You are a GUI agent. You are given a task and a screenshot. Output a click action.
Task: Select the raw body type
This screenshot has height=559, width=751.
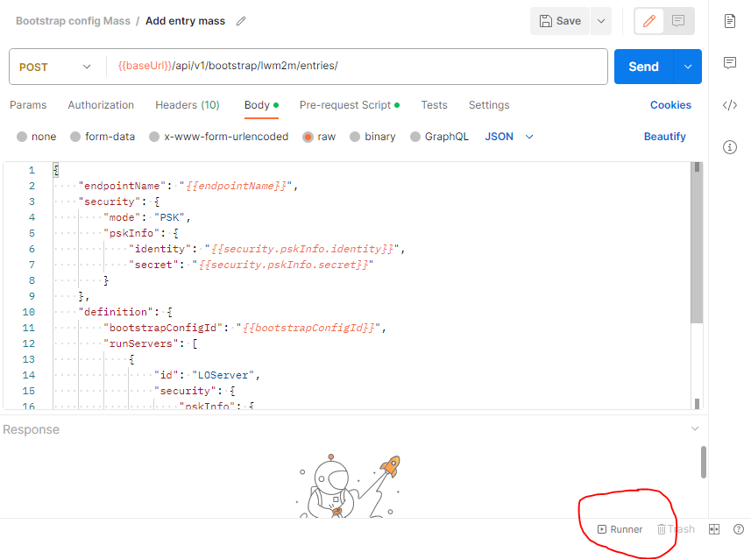tap(320, 137)
